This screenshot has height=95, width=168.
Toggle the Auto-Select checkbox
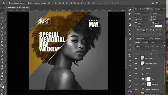(9, 3)
